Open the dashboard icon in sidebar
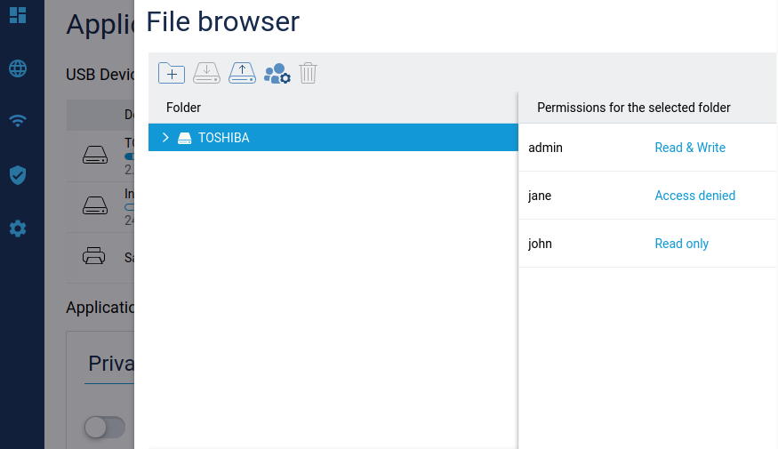This screenshot has width=778, height=449. click(x=18, y=15)
